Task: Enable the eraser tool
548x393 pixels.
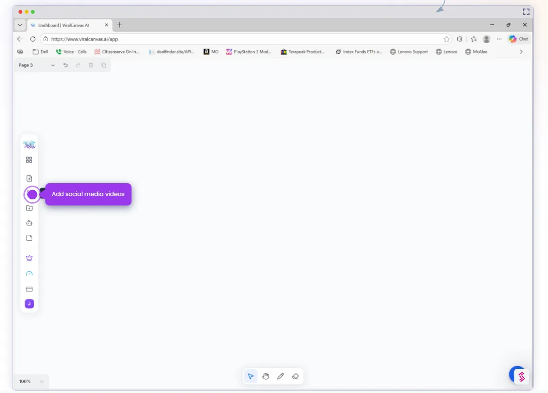Action: (295, 376)
